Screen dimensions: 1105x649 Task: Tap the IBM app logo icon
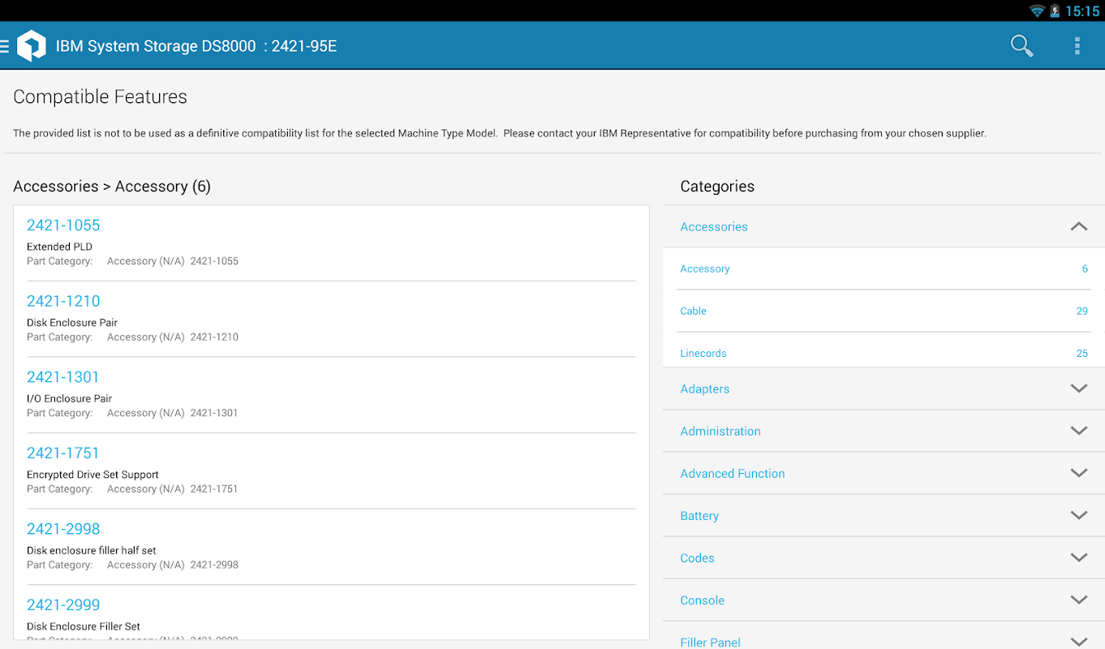[x=32, y=46]
